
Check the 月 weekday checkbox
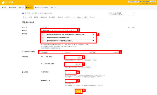click(x=50, y=31)
